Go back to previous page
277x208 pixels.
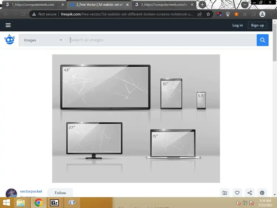click(6, 14)
